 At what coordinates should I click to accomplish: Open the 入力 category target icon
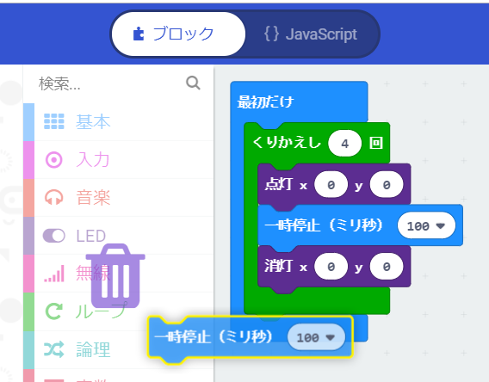(x=54, y=160)
